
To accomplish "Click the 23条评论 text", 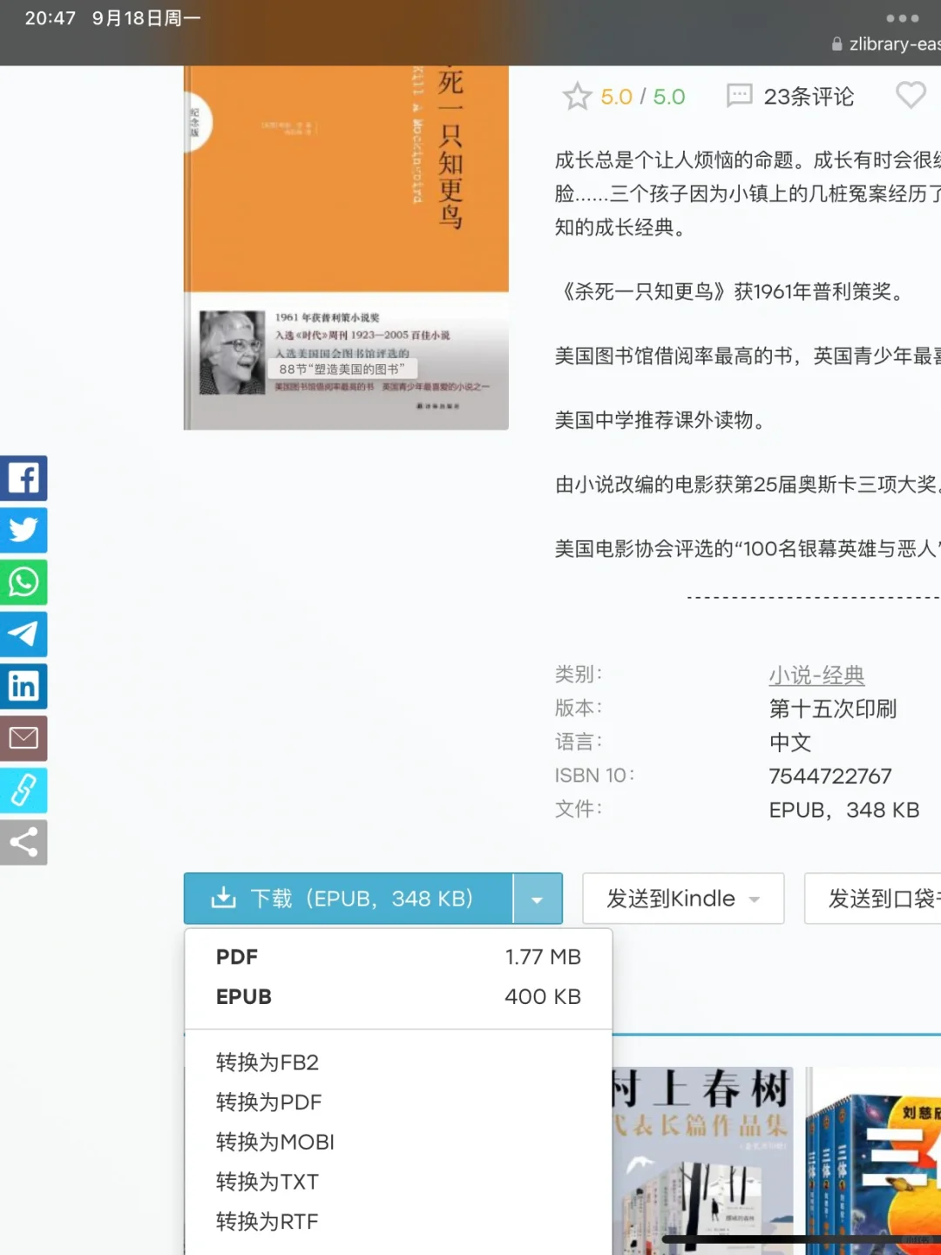I will pos(809,97).
